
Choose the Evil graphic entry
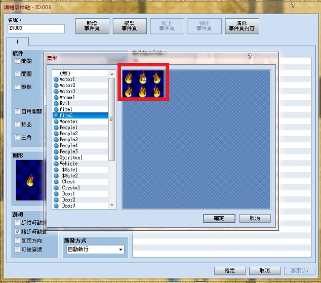pyautogui.click(x=80, y=103)
